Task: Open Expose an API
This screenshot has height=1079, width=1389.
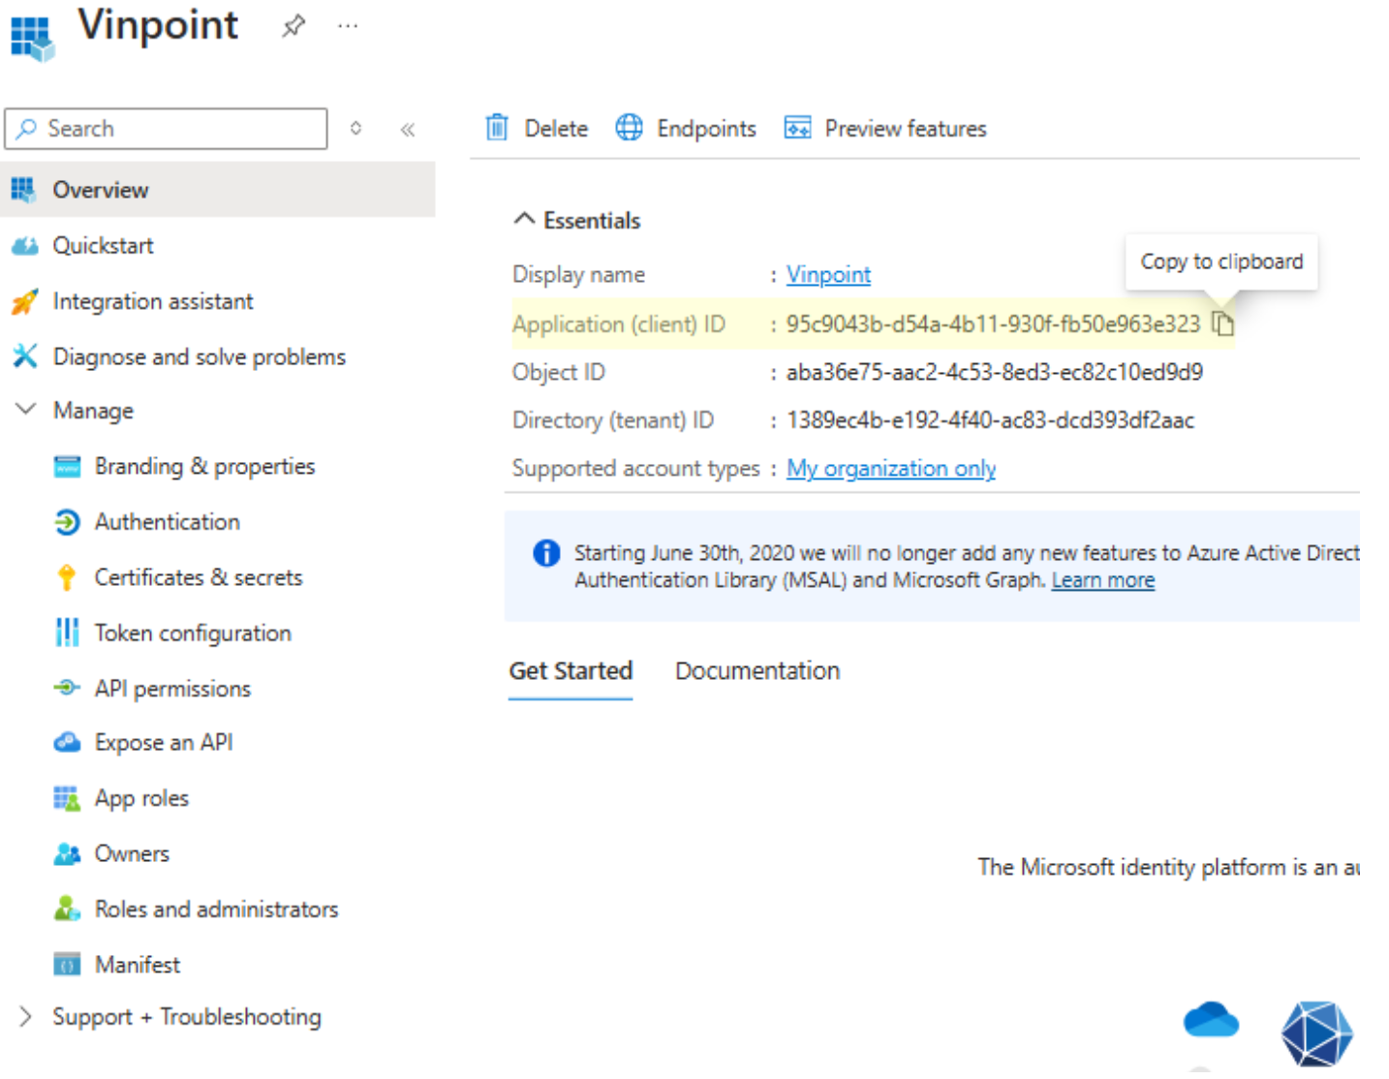Action: (164, 743)
